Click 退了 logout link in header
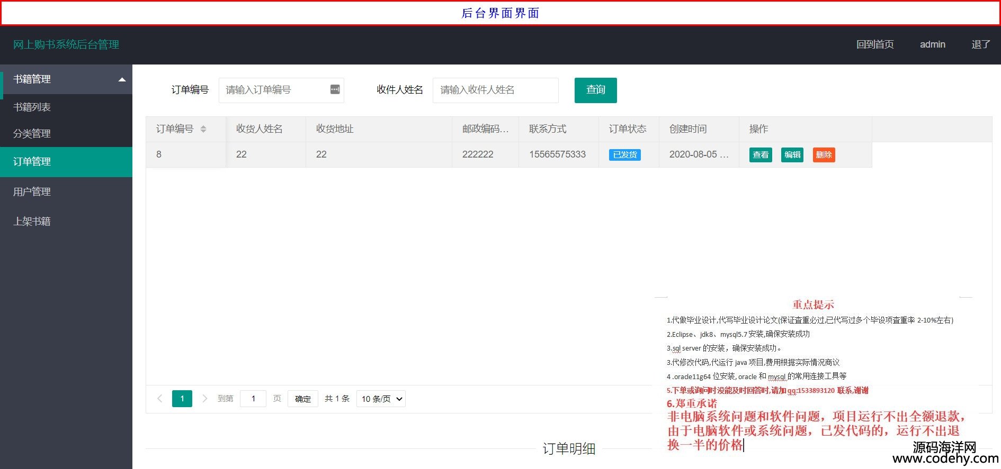 [x=981, y=44]
